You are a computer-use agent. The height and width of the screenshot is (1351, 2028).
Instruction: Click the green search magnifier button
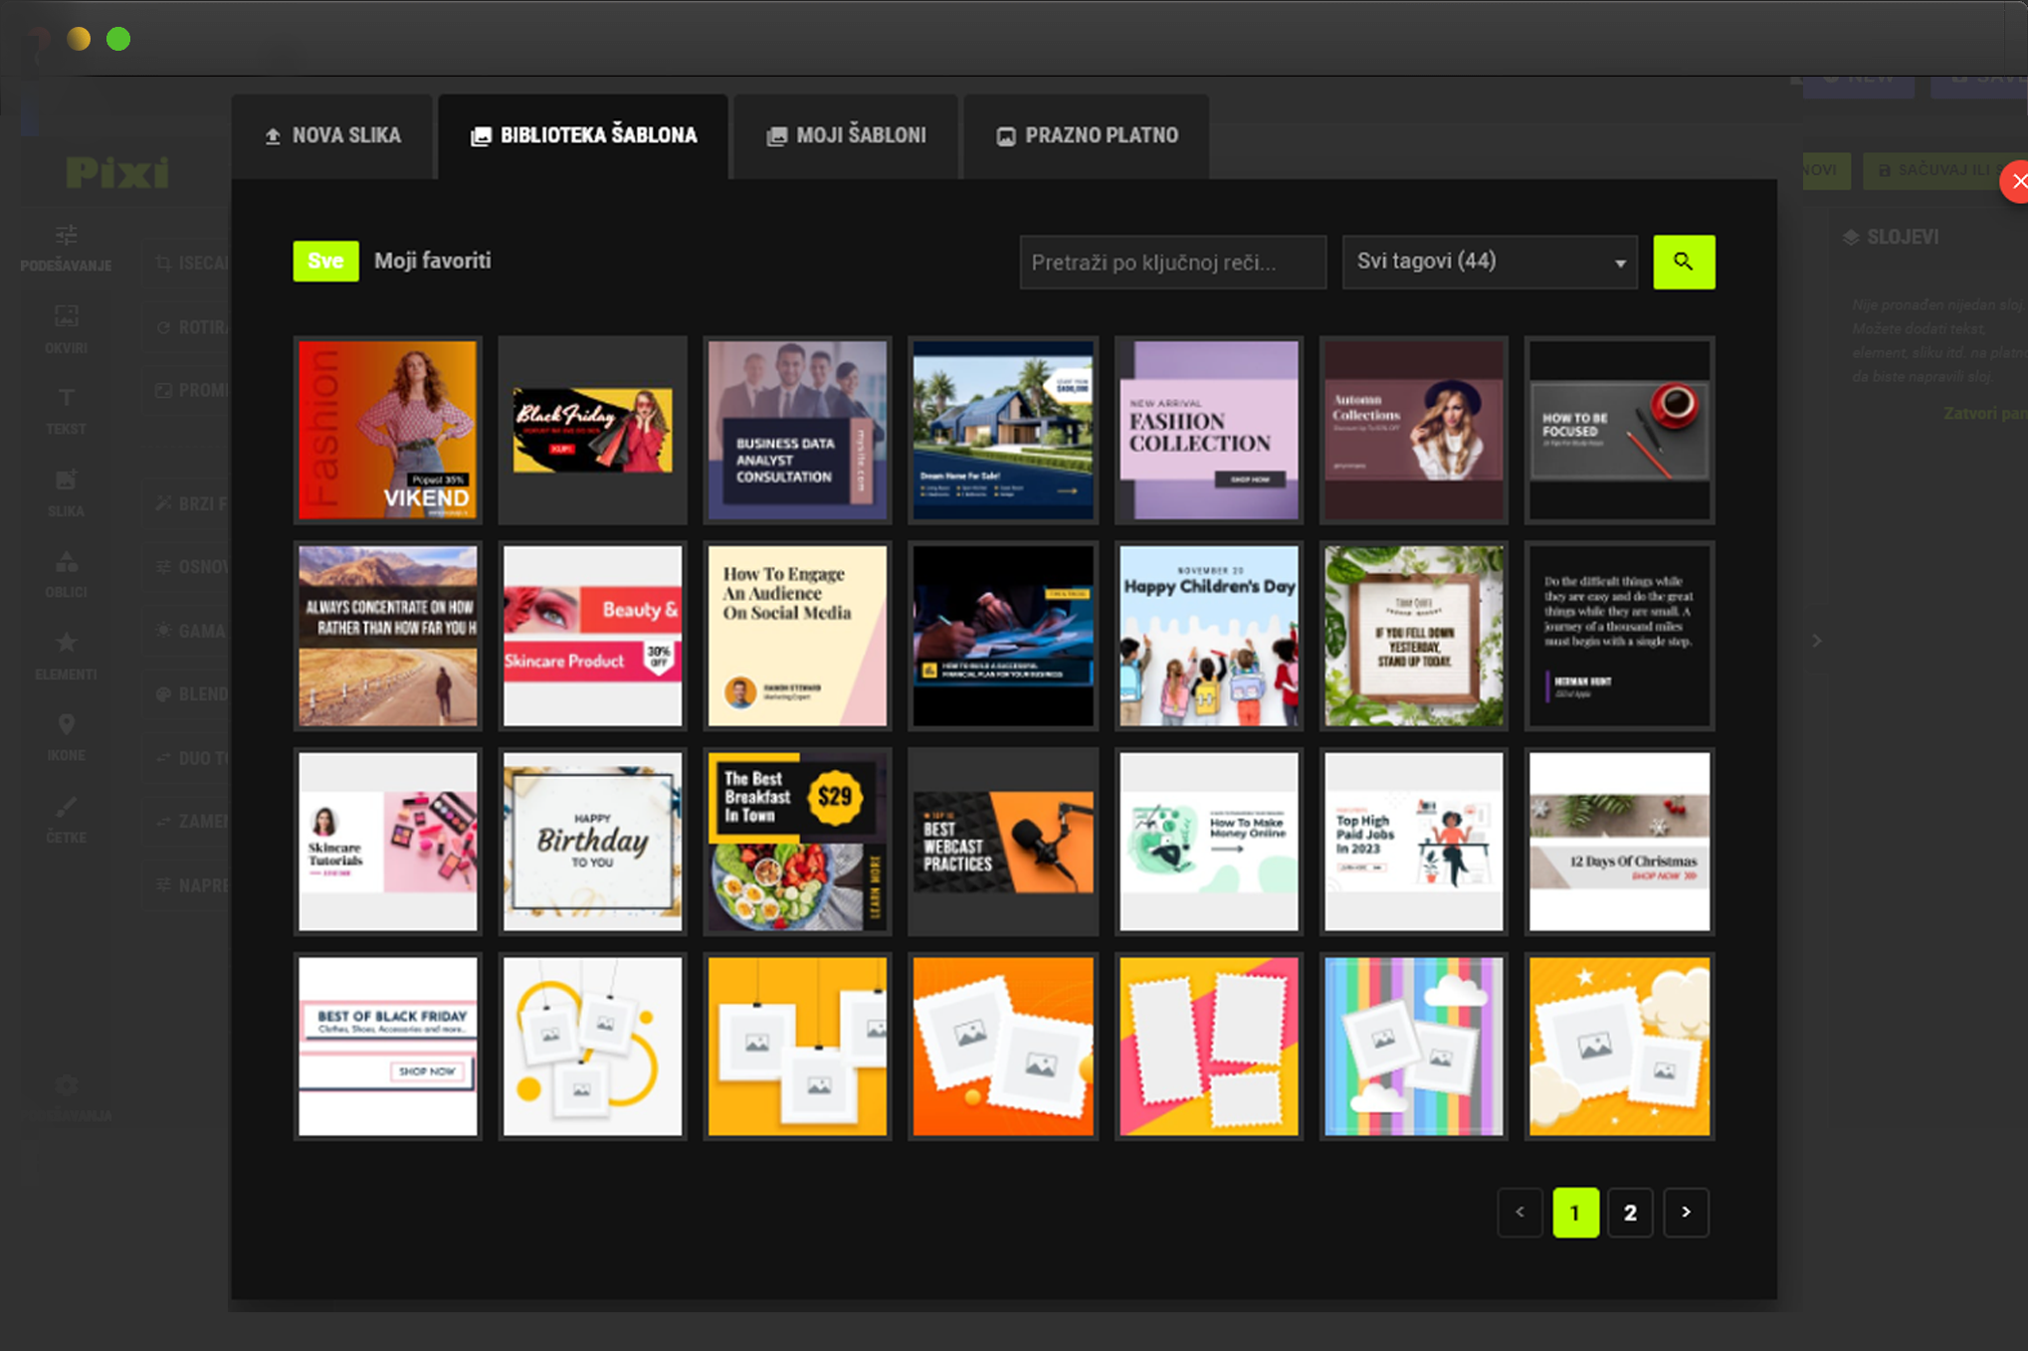(1683, 262)
